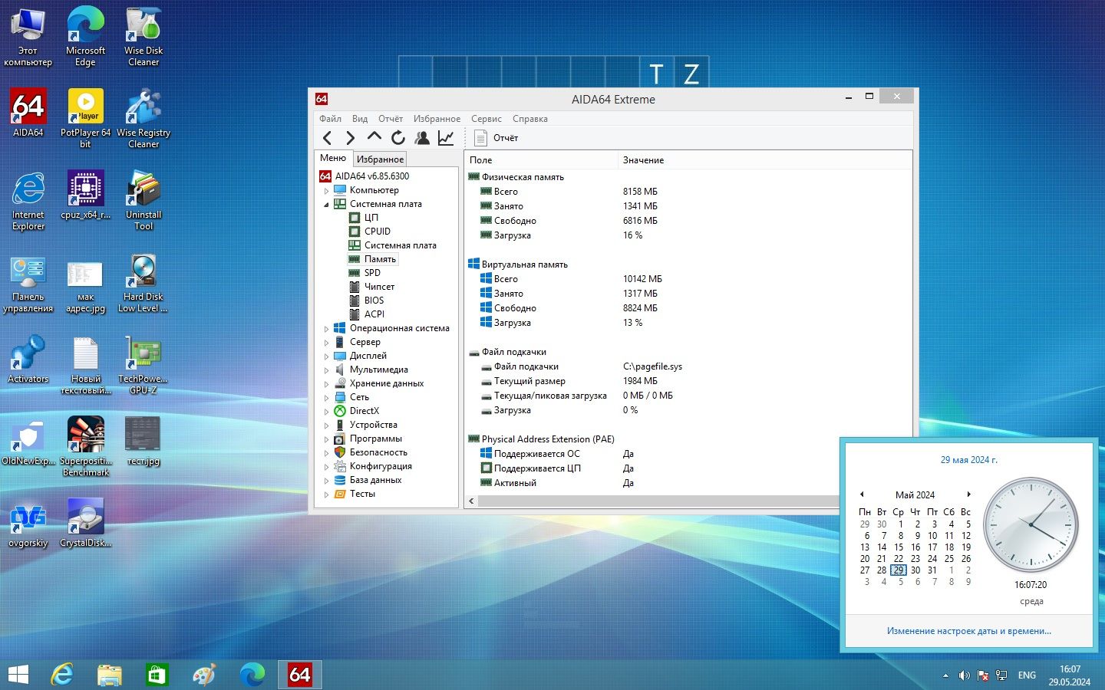Open the Сервис menu

point(487,119)
